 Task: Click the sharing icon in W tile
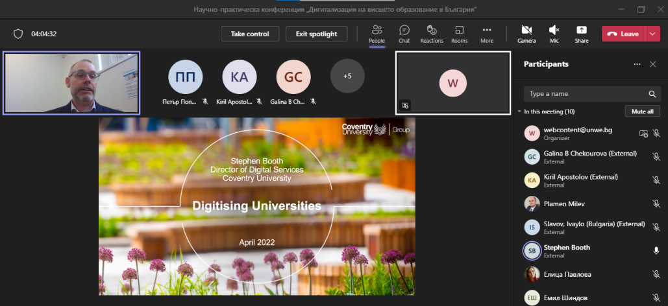pos(405,106)
